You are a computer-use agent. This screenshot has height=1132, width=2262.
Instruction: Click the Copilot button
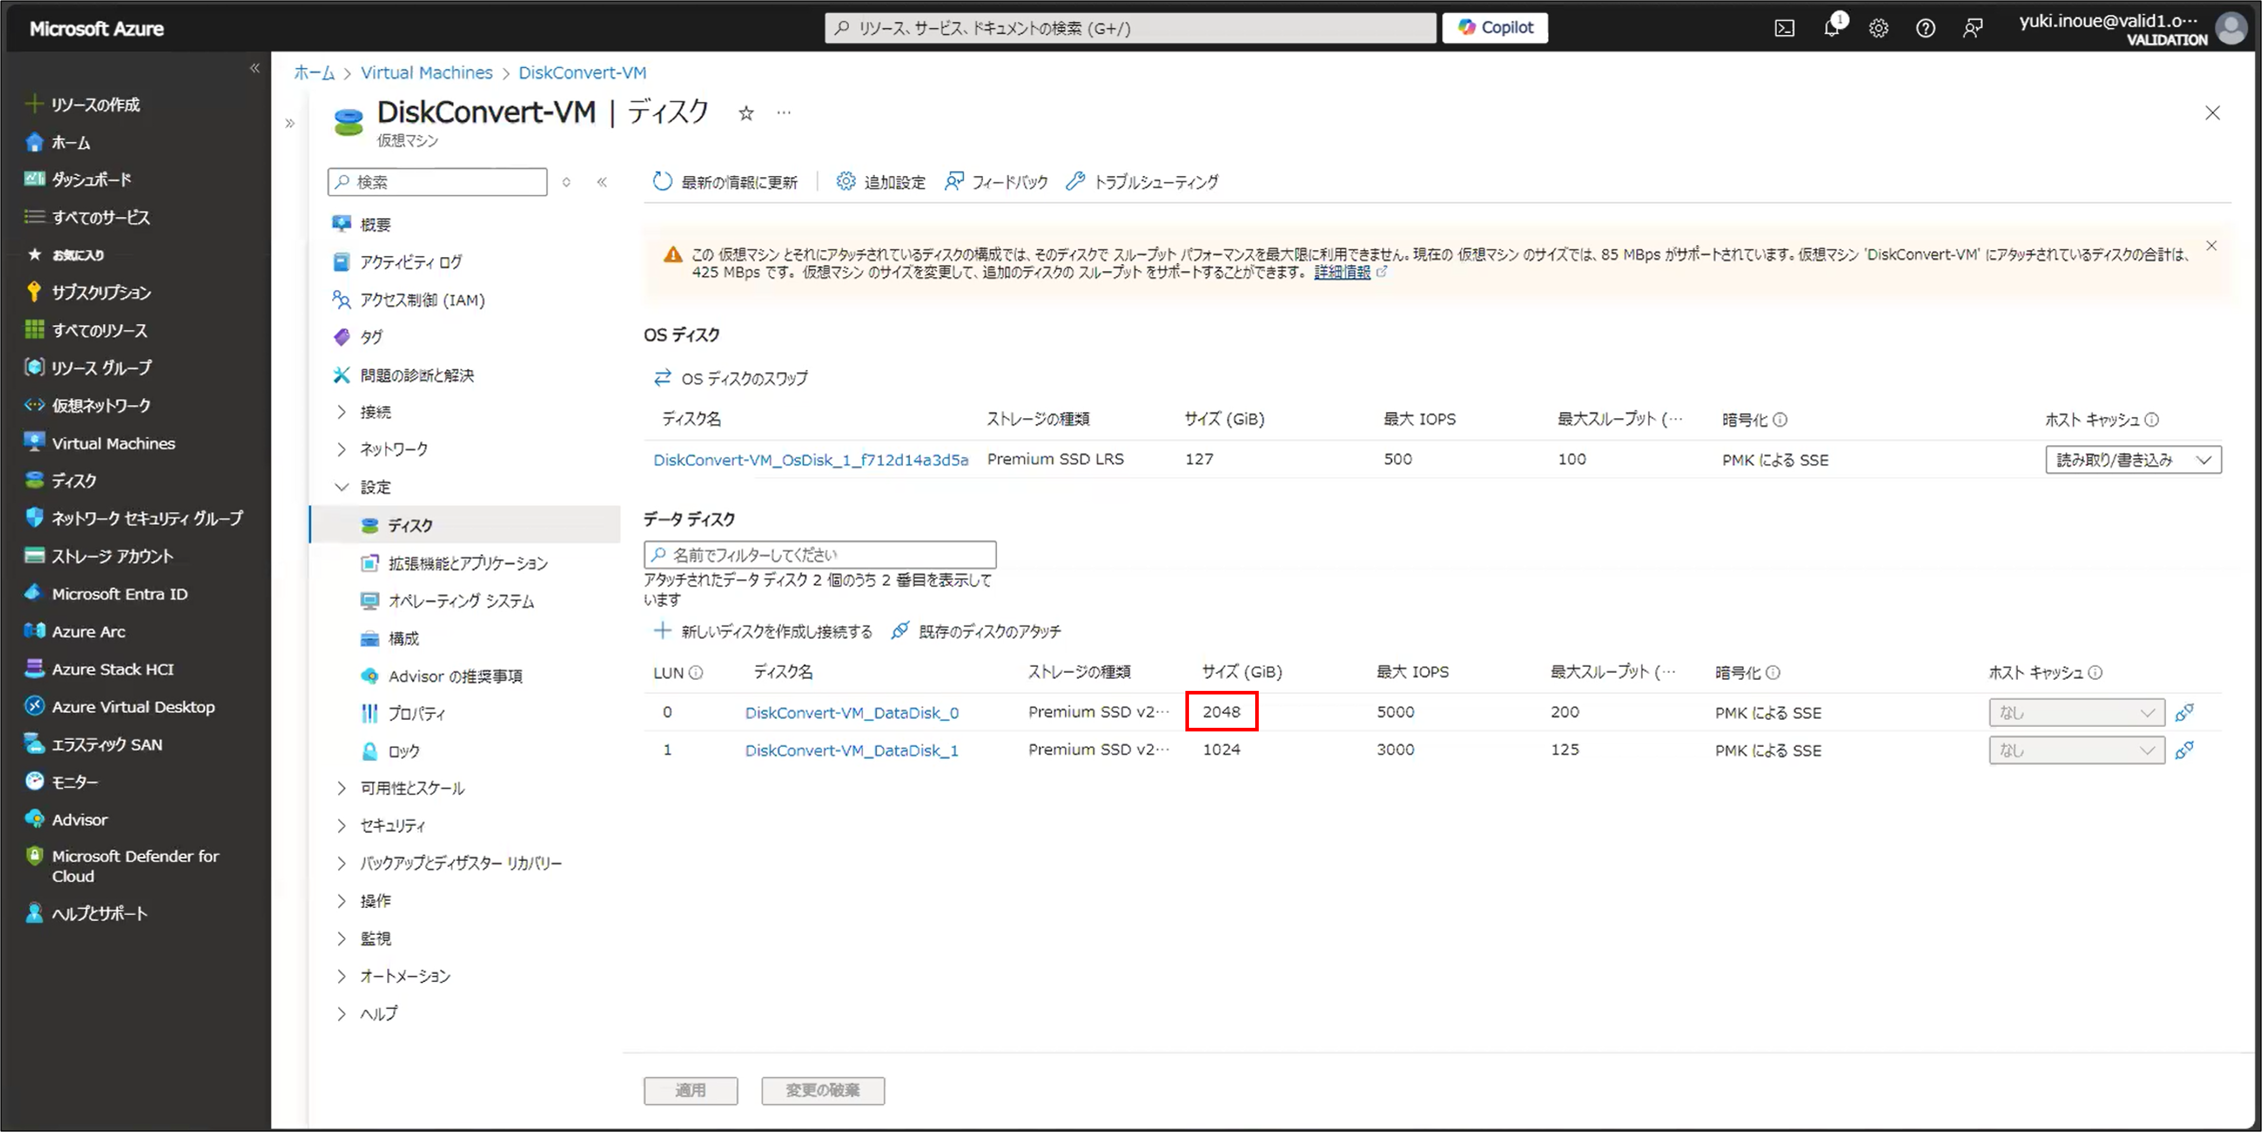tap(1494, 27)
